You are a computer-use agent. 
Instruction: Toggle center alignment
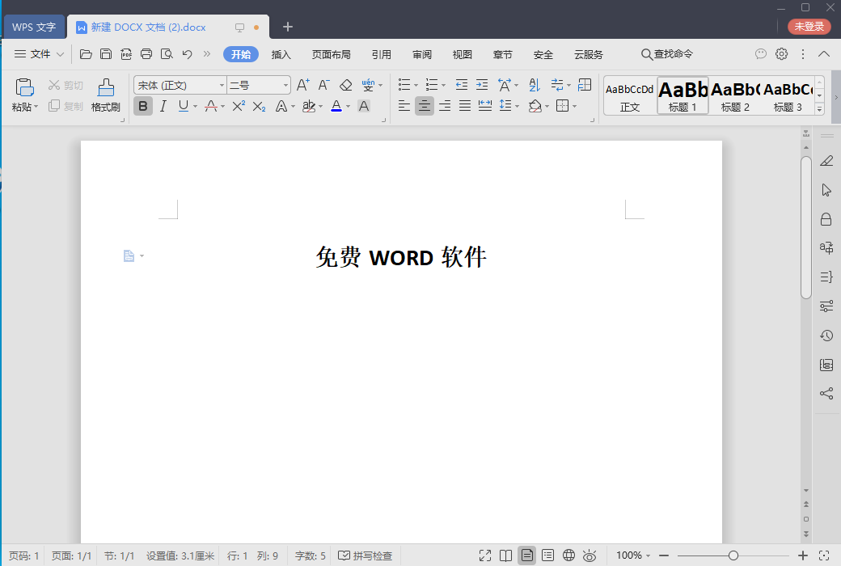(x=425, y=106)
